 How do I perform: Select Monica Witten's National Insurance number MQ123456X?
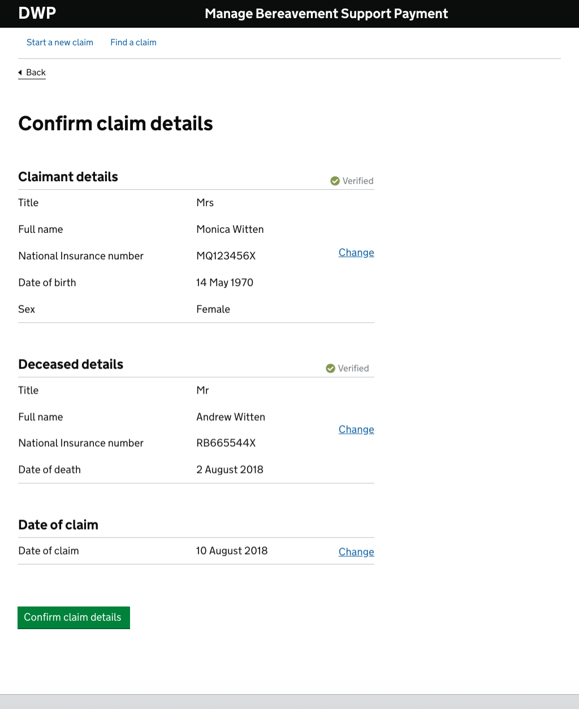(226, 255)
